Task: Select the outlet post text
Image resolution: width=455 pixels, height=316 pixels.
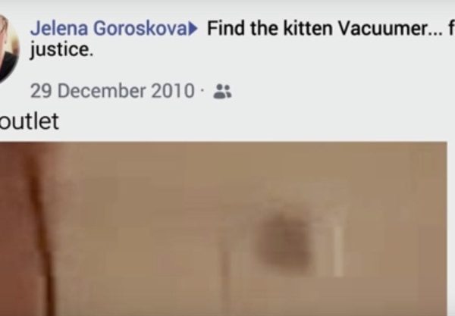Action: pos(30,121)
